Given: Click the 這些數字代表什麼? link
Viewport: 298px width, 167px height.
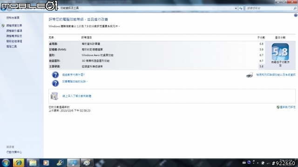Looking at the screenshot, I should pos(74,75).
